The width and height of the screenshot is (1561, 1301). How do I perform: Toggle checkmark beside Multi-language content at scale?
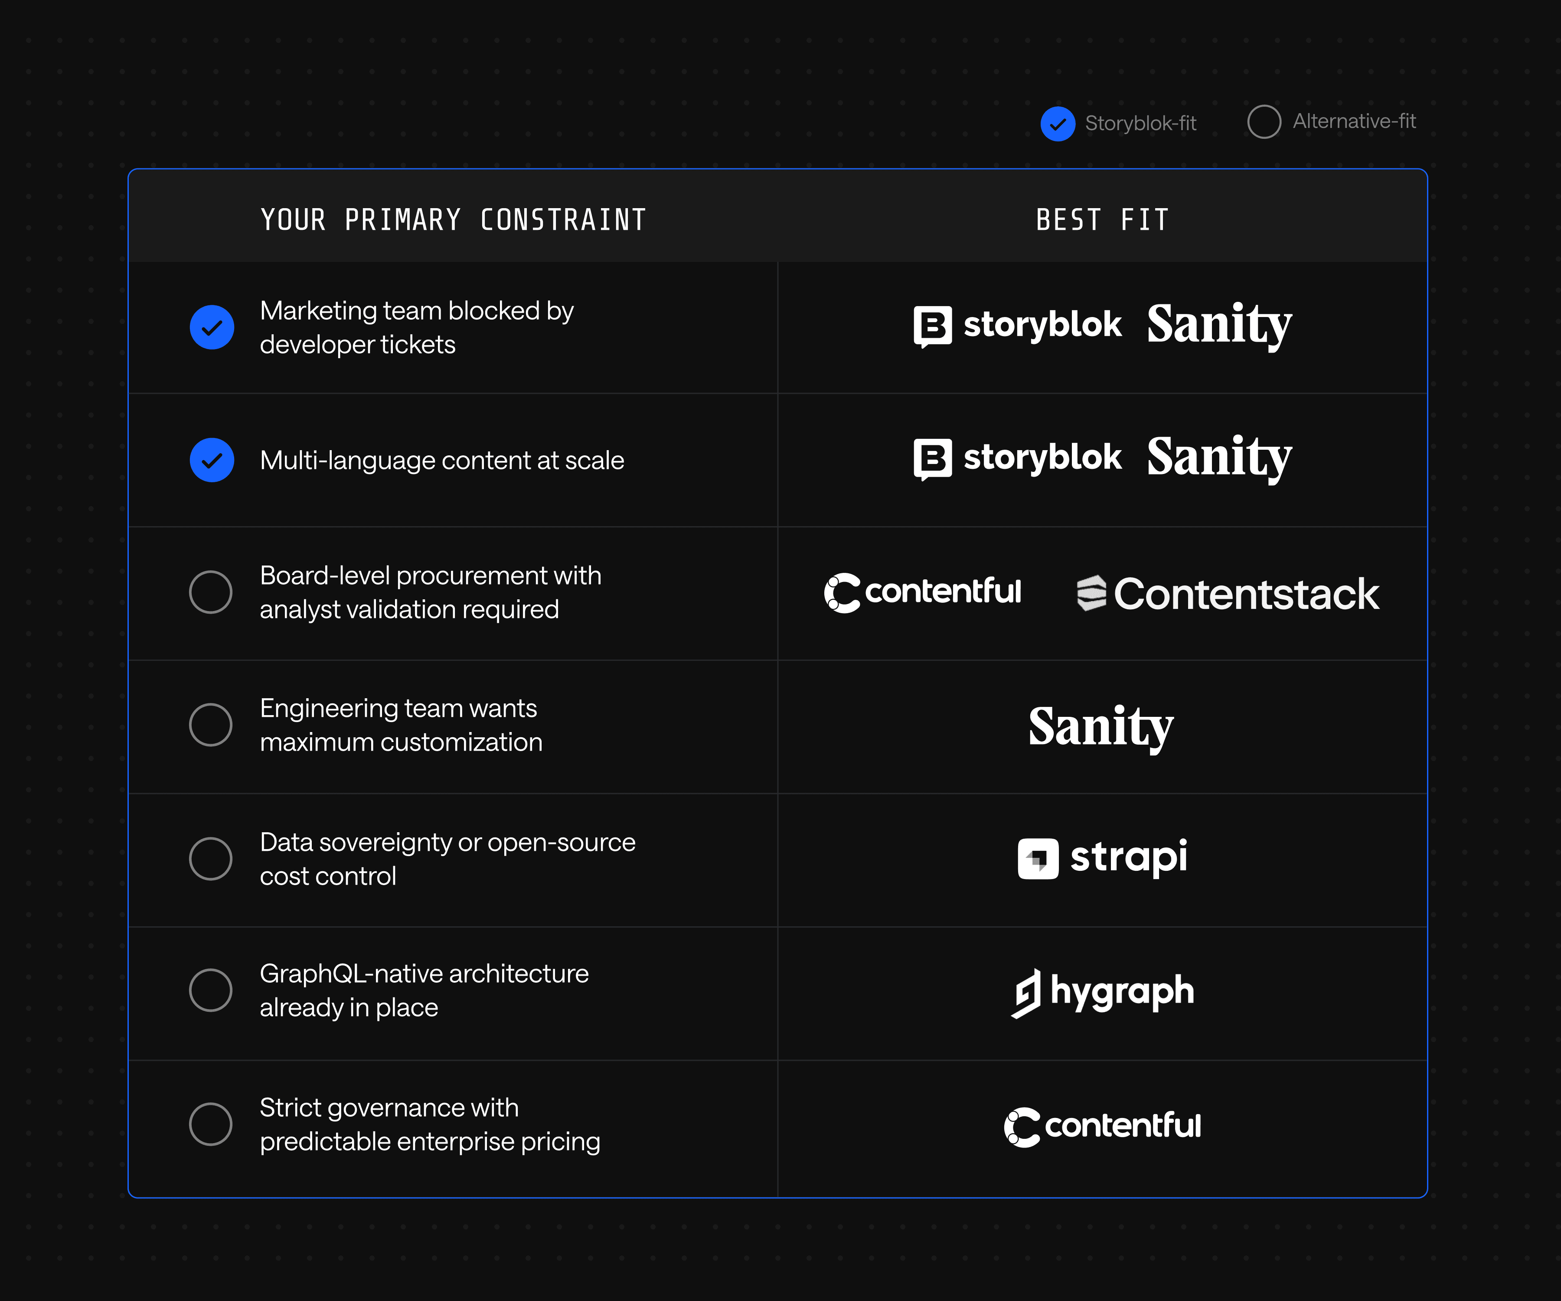[x=212, y=460]
